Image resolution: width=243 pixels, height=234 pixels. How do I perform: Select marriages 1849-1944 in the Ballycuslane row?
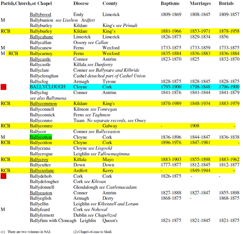click(x=200, y=170)
